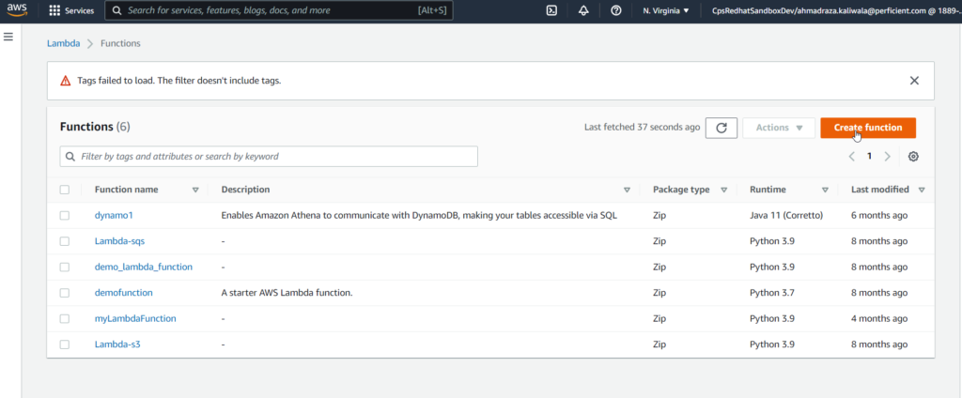This screenshot has width=962, height=398.
Task: Launch the CloudShell terminal icon
Action: point(551,10)
